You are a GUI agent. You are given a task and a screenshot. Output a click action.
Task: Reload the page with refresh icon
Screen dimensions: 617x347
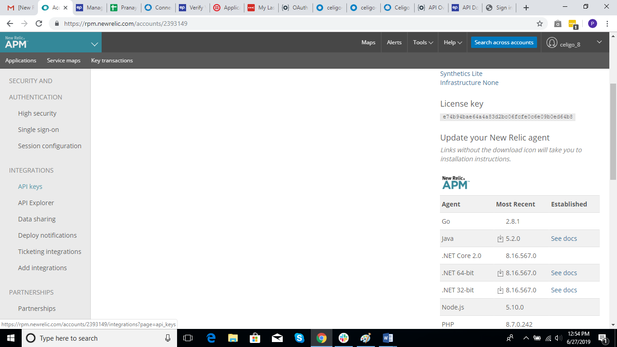coord(39,23)
